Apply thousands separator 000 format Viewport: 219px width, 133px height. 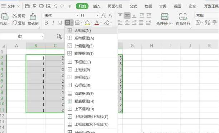(x=215, y=23)
